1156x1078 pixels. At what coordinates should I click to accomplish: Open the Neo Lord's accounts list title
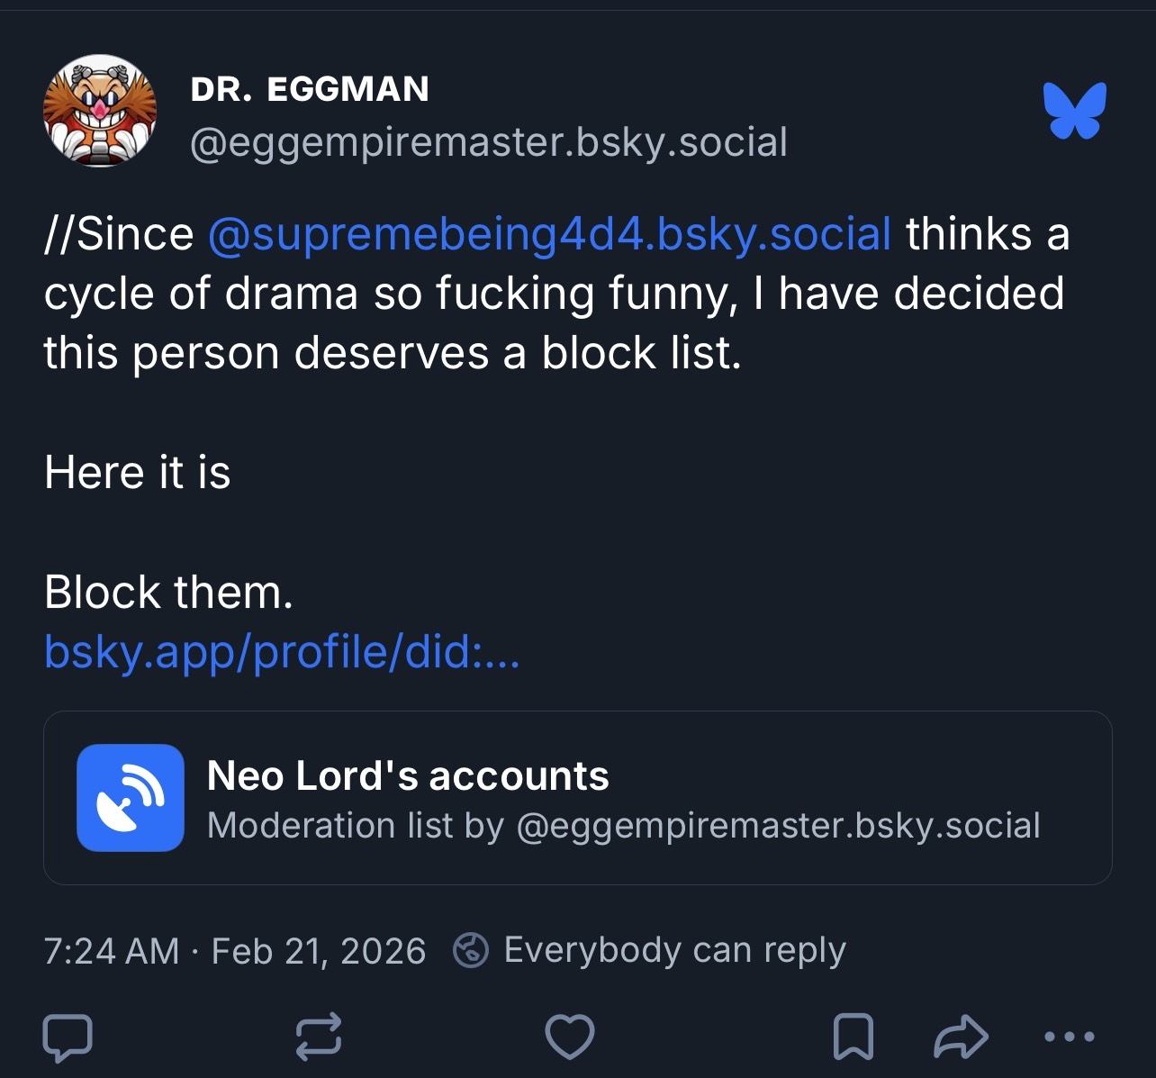pyautogui.click(x=408, y=775)
